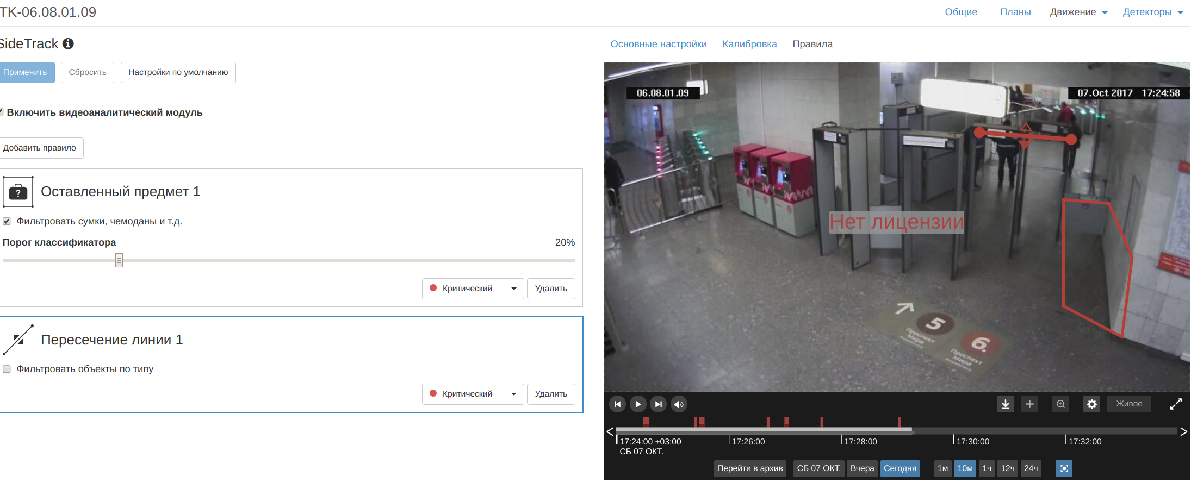The height and width of the screenshot is (489, 1191).
Task: Delete the Пересечение линии 1 rule
Action: pyautogui.click(x=551, y=394)
